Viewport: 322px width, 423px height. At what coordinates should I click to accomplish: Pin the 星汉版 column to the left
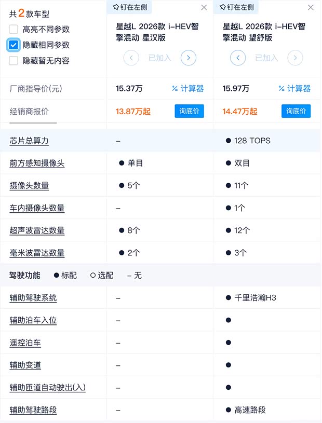pos(130,7)
